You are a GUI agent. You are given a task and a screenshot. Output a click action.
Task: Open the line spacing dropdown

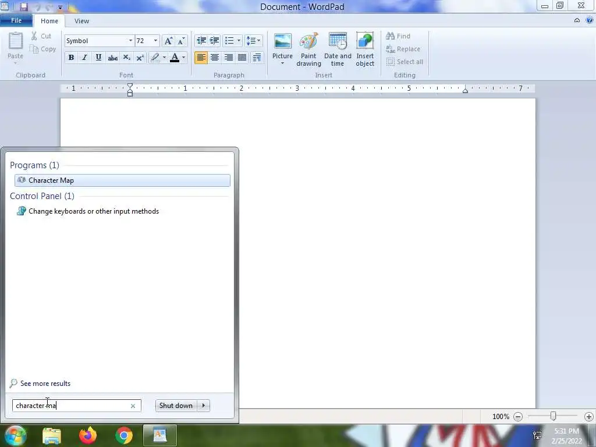[253, 40]
